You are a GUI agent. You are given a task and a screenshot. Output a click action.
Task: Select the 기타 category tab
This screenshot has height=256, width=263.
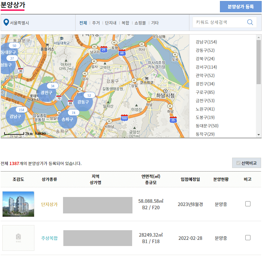pyautogui.click(x=155, y=23)
